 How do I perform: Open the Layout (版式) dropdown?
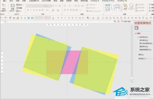pyautogui.click(x=20, y=5)
